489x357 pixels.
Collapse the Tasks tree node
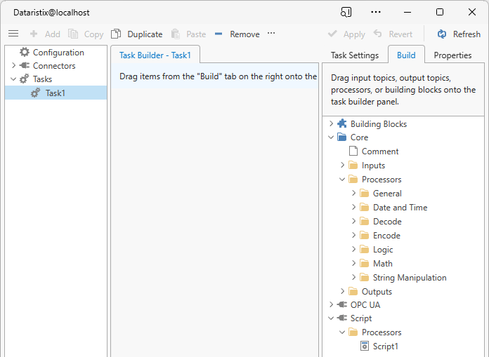(13, 79)
